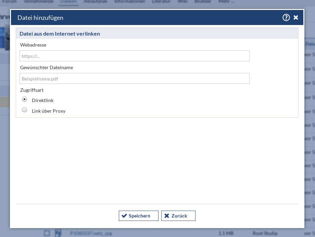
Task: Select the Dateien tab
Action: click(68, 1)
